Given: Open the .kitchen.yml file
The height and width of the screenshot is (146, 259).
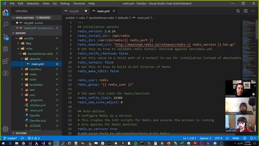Looking at the screenshot, I should coord(38,105).
